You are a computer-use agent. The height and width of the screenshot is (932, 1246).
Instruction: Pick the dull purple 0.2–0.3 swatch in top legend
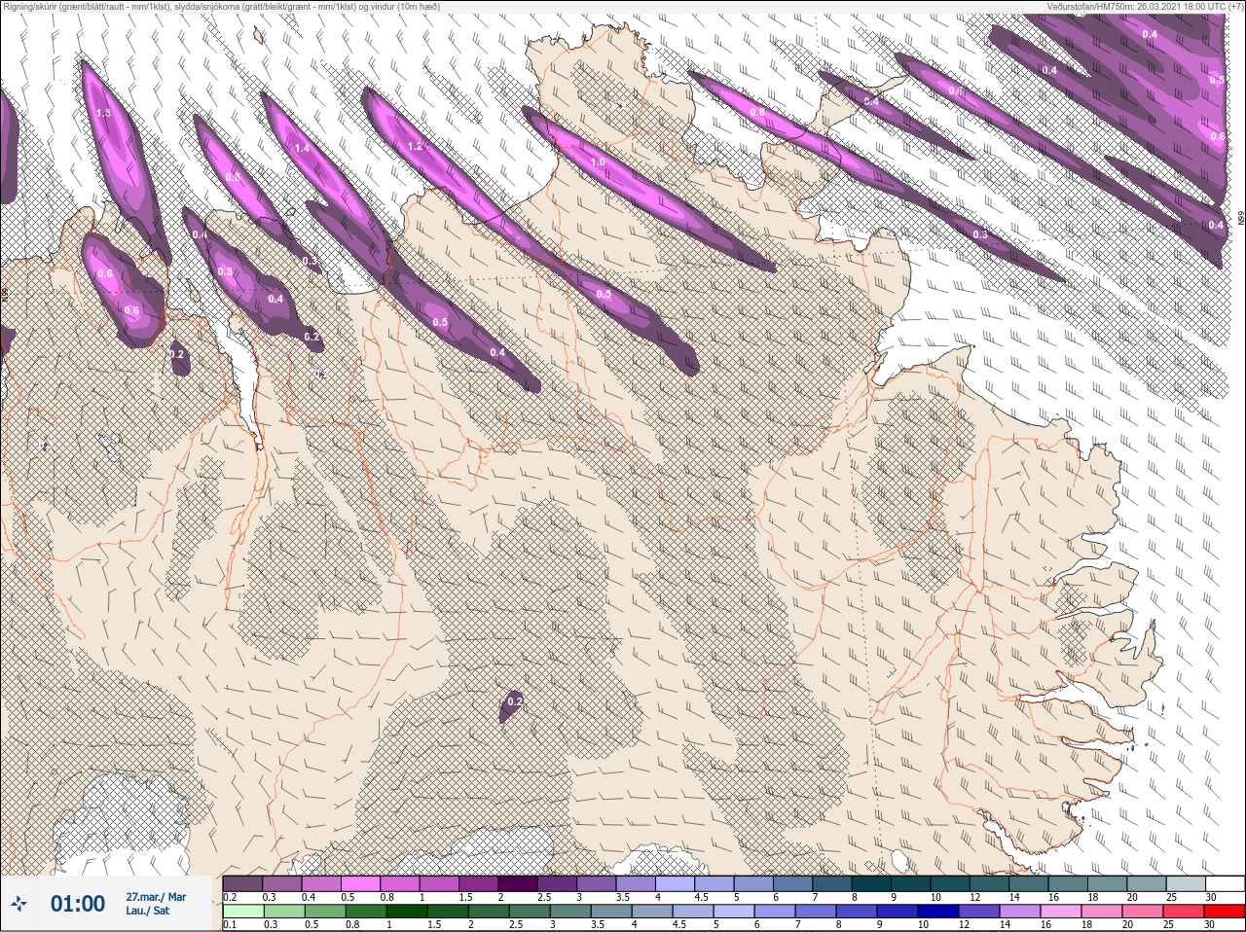click(x=242, y=883)
